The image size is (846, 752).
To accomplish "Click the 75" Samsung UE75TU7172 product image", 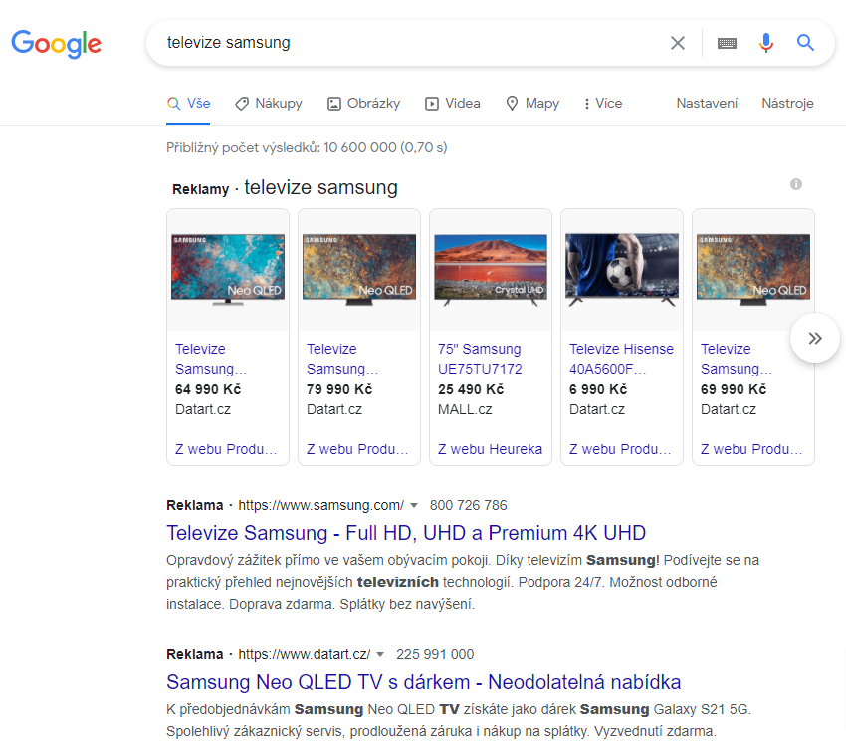I will click(491, 269).
